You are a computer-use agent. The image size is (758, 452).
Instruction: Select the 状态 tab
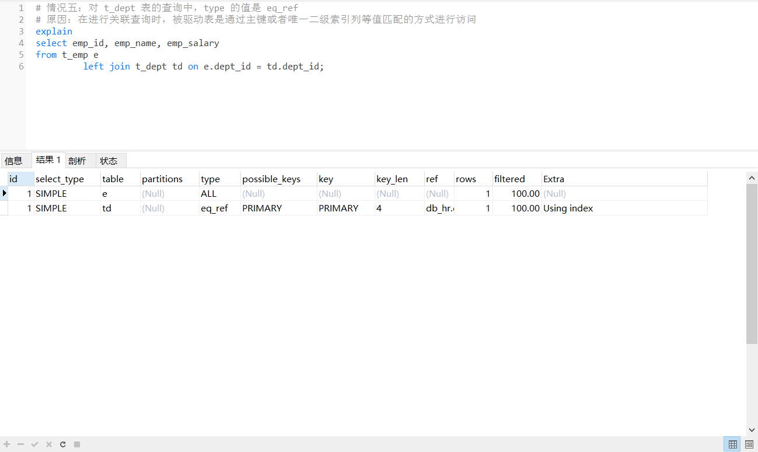[109, 160]
